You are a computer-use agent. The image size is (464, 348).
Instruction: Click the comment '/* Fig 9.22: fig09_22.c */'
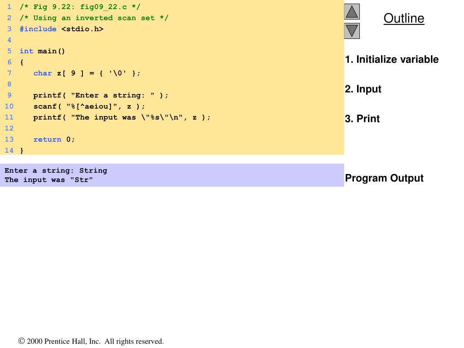[80, 7]
